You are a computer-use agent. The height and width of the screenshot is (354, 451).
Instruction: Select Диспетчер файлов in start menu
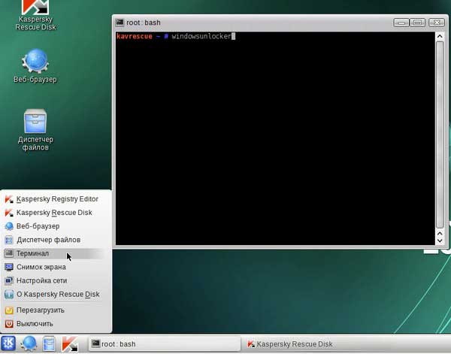coord(48,240)
